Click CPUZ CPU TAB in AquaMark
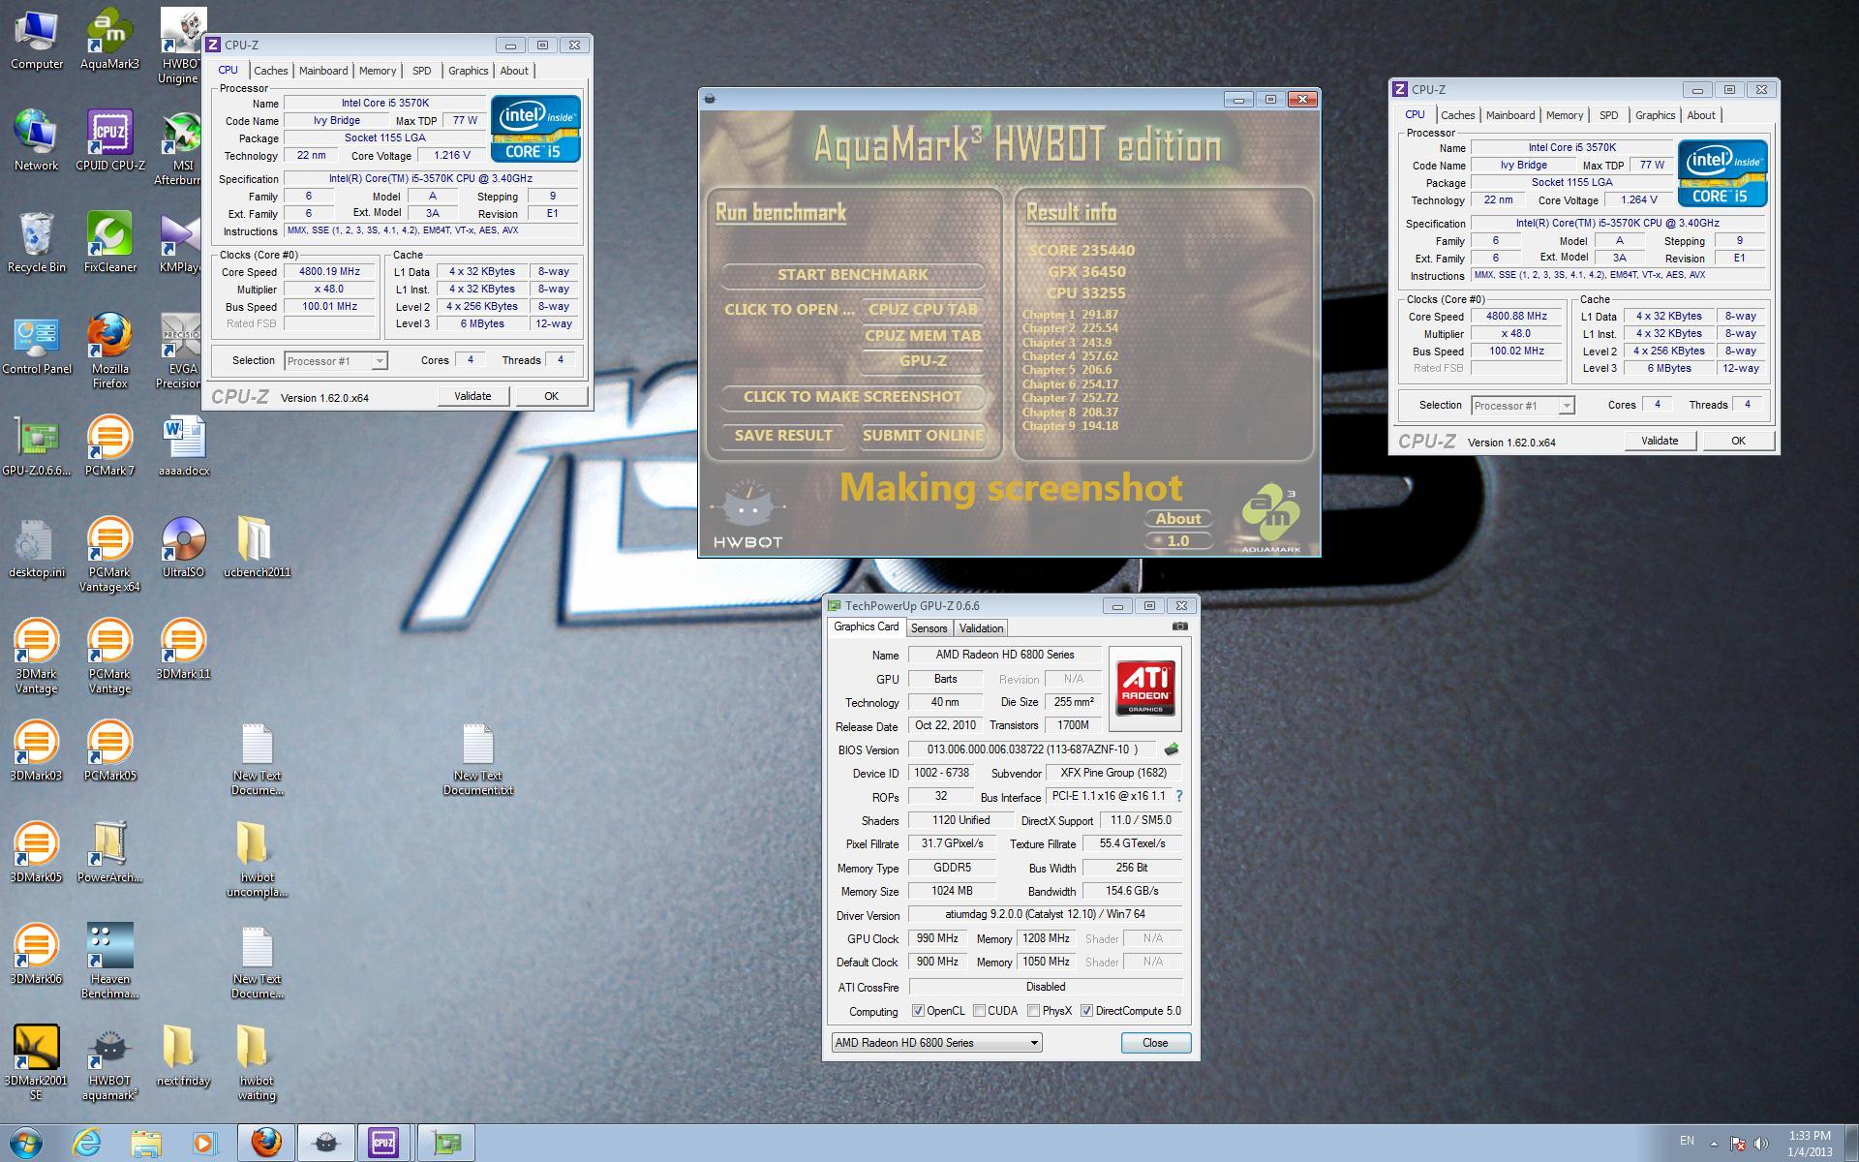 coord(923,310)
